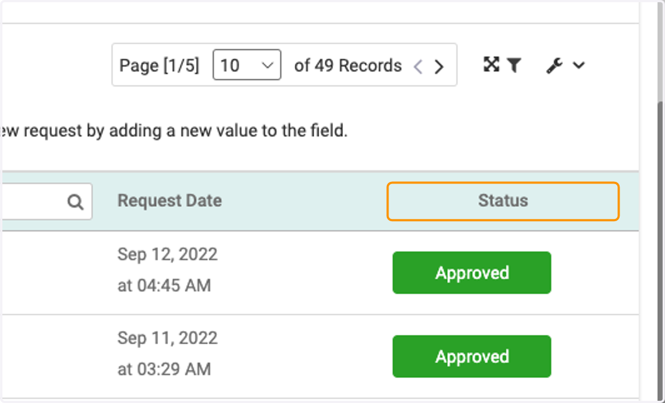
Task: Select the at 03:29 AM time text
Action: tap(164, 369)
